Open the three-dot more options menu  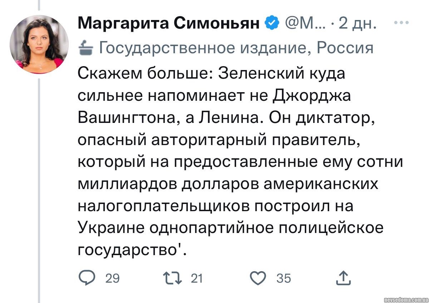click(x=400, y=23)
